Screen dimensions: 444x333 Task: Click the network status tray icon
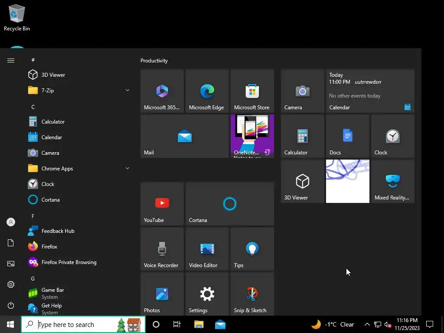[x=378, y=324]
